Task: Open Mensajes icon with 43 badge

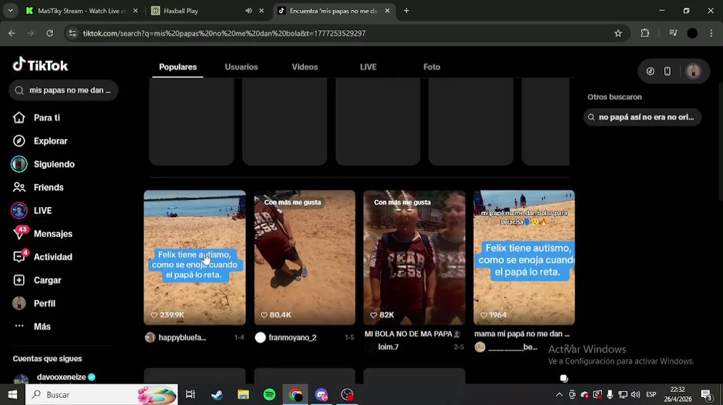Action: pyautogui.click(x=20, y=233)
